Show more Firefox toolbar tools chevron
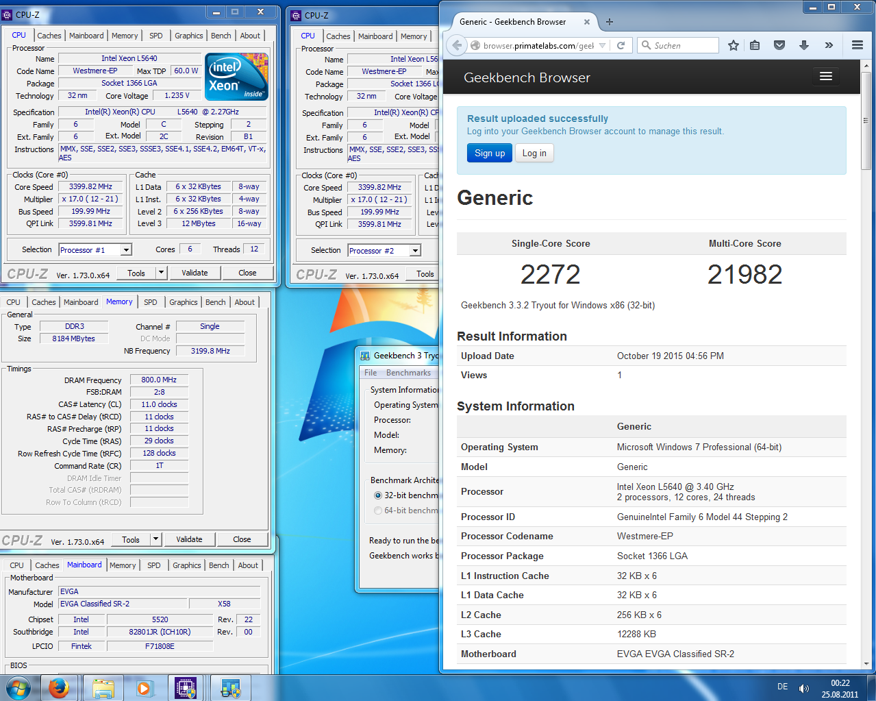The width and height of the screenshot is (876, 701). [829, 45]
